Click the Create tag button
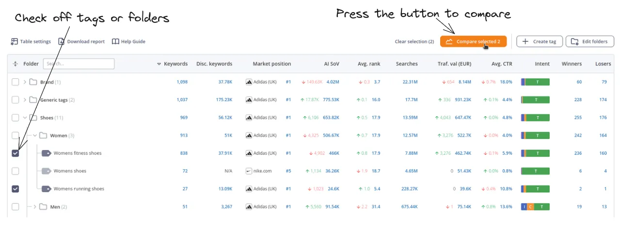Image resolution: width=620 pixels, height=227 pixels. click(x=539, y=42)
